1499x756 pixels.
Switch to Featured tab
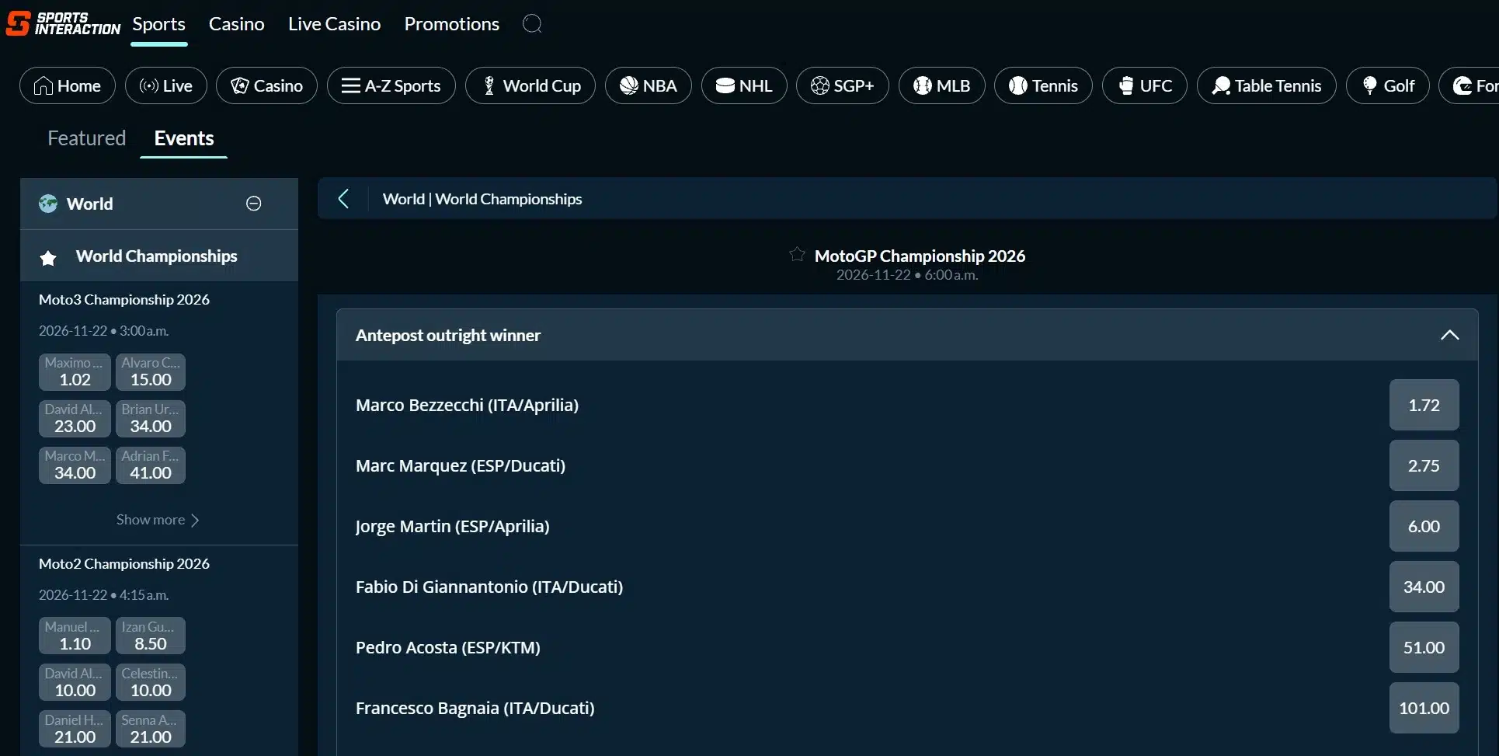pos(86,138)
